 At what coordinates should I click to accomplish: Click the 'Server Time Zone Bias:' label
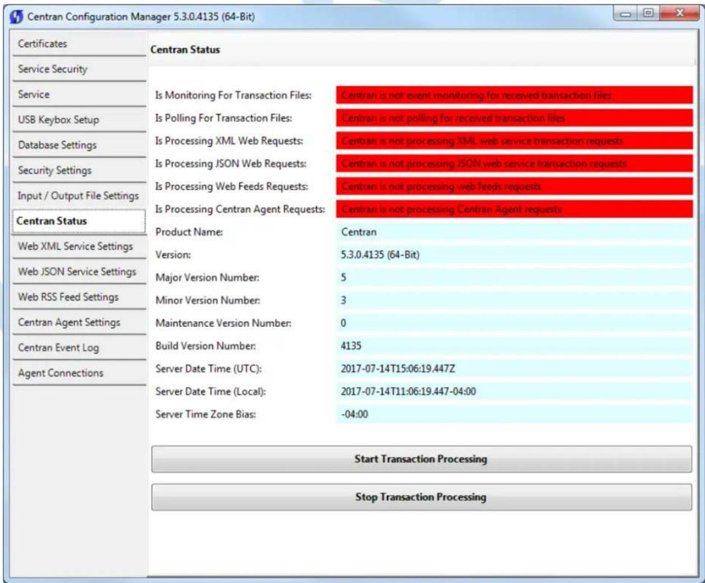click(206, 415)
